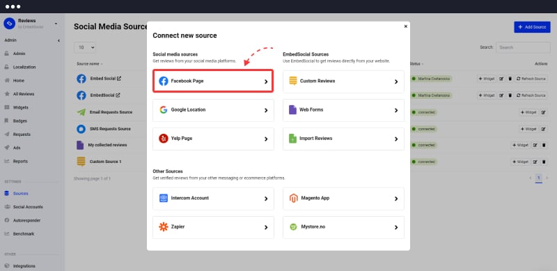Edit My collected reviews via pencil icon
557x271 pixels.
535,146
